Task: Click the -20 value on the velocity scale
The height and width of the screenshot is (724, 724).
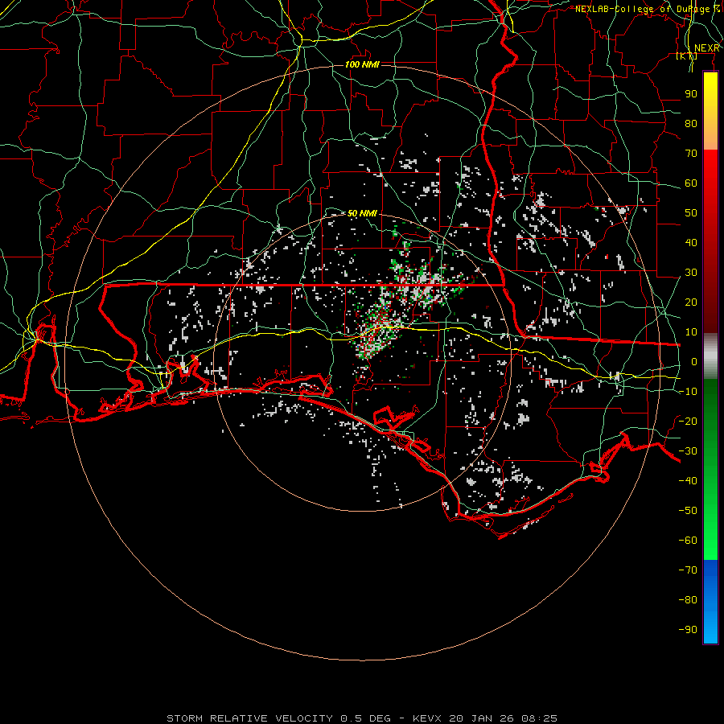Action: coord(688,421)
